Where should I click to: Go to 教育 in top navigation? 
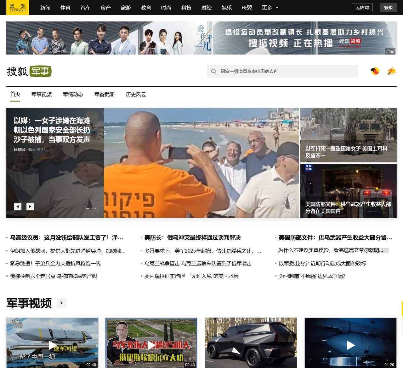[146, 8]
